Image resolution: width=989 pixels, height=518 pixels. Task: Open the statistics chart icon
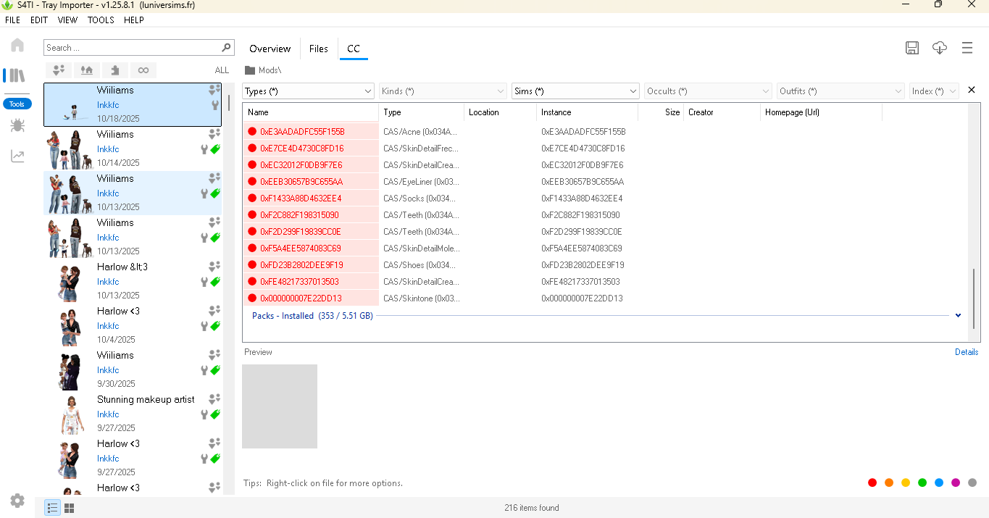click(17, 156)
